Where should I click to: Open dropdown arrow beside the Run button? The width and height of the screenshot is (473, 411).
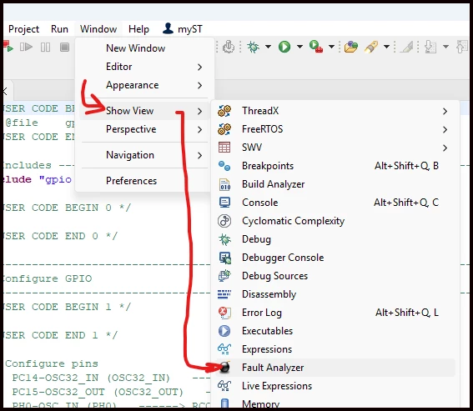[299, 47]
